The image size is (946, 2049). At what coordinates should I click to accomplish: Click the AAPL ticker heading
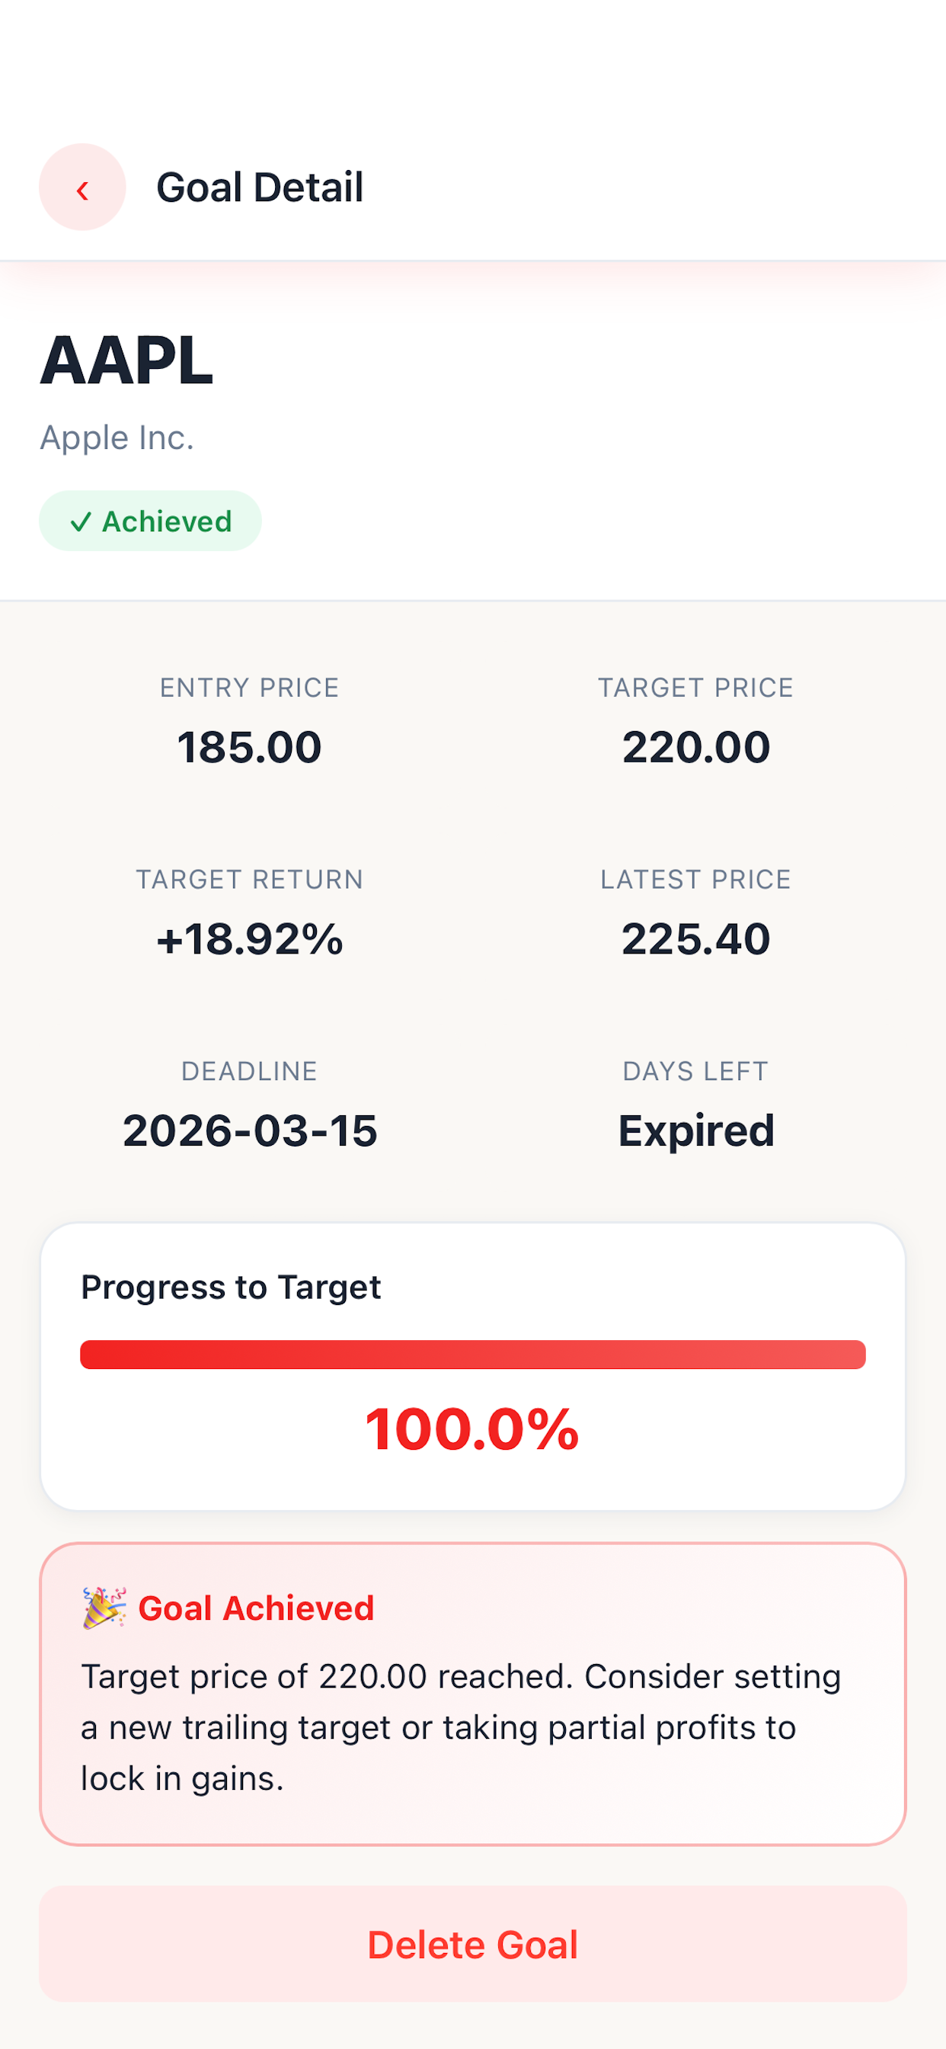point(126,361)
